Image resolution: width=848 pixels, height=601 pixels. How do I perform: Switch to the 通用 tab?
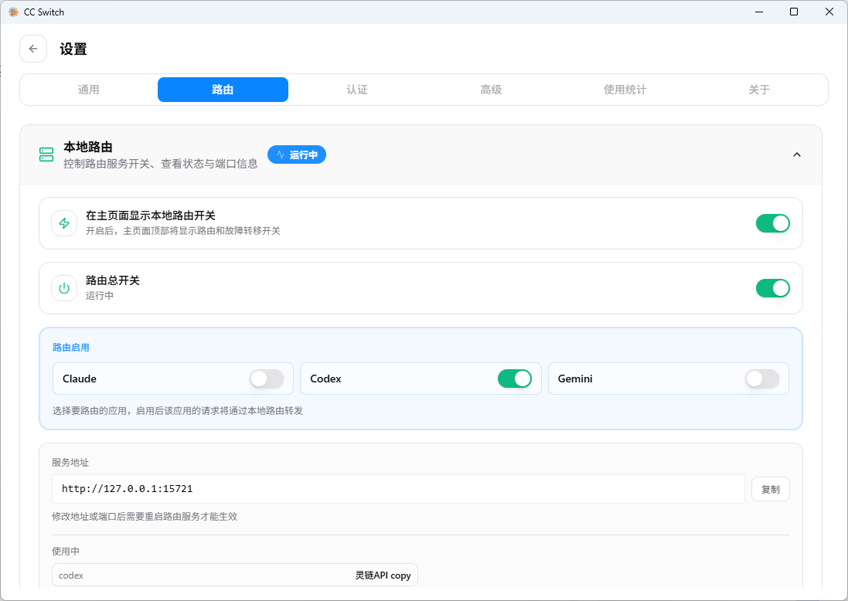[x=88, y=90]
